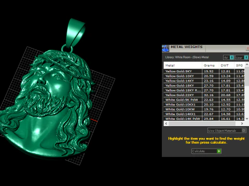
Task: Click the 19.76 grams value
Action: click(x=209, y=109)
